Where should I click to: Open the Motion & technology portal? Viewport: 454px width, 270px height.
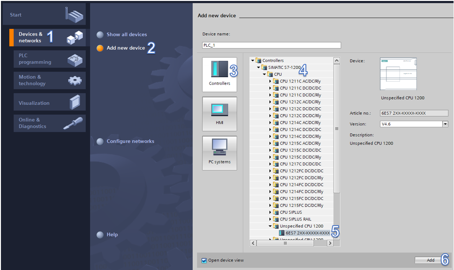coord(50,80)
